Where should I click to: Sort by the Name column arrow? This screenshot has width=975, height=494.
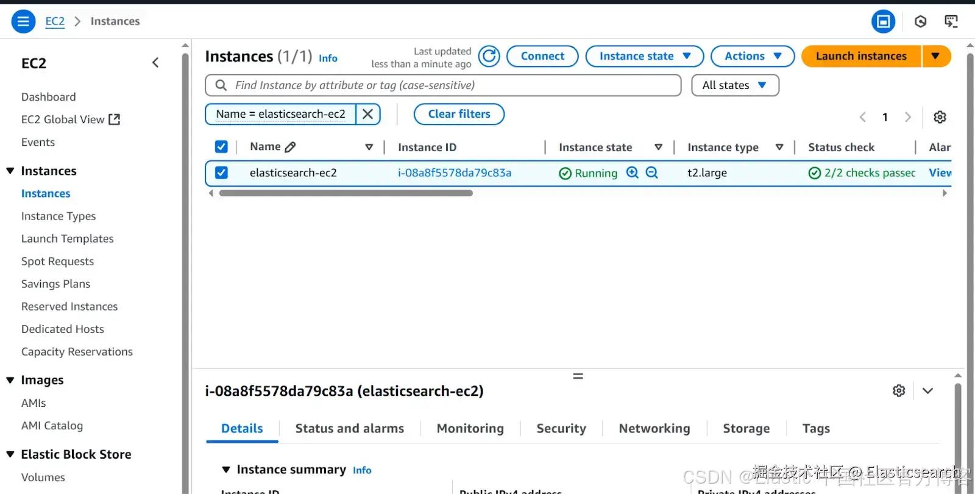coord(369,147)
